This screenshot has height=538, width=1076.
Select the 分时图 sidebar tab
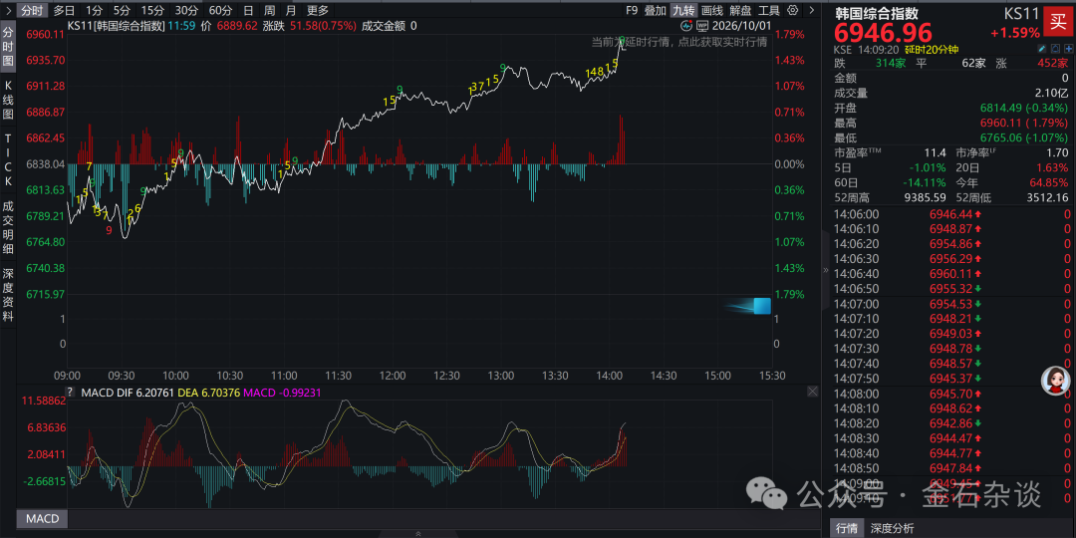tap(8, 48)
